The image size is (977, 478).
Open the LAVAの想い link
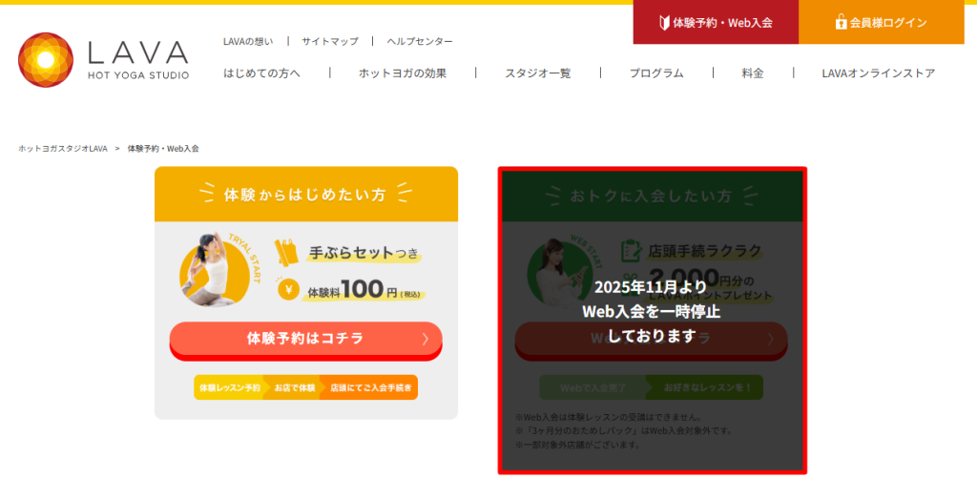248,41
